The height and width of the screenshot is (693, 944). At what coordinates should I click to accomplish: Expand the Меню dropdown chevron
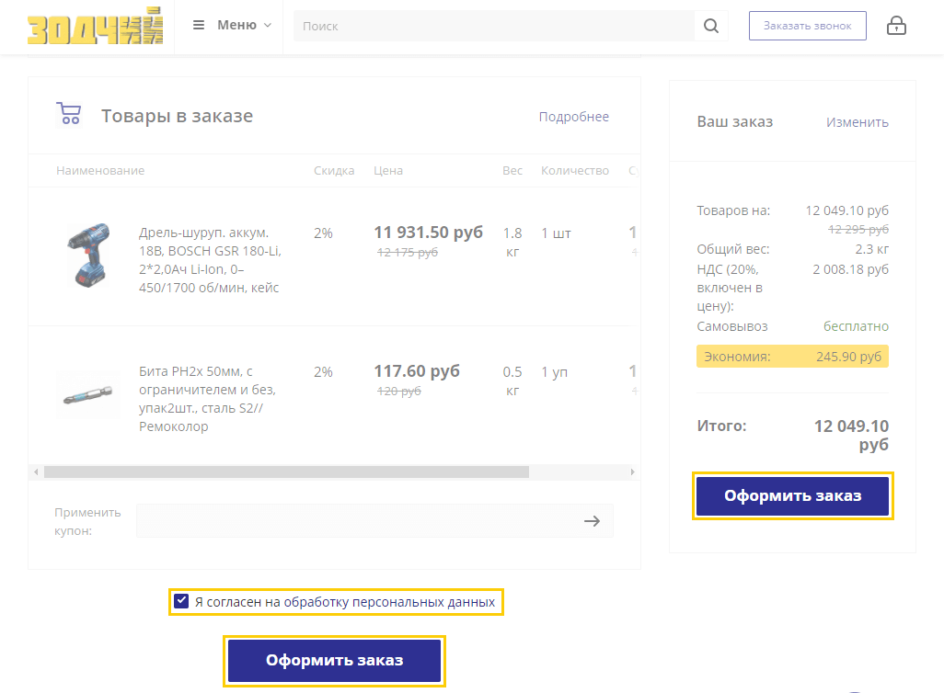point(268,25)
